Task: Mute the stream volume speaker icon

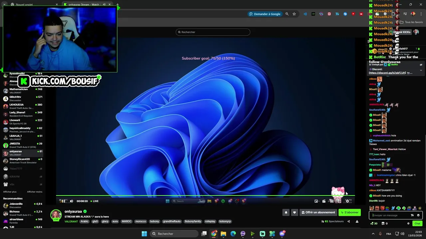Action: pyautogui.click(x=71, y=201)
